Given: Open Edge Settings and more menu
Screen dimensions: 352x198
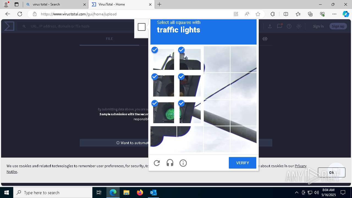Looking at the screenshot, I should point(334,14).
